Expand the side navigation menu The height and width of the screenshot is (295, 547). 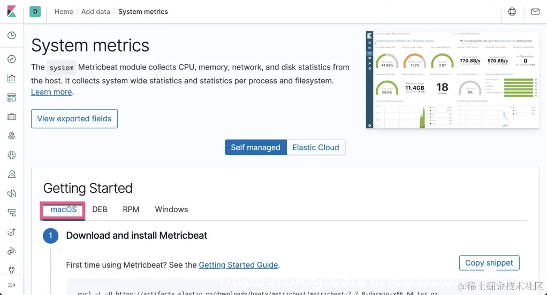[x=12, y=285]
